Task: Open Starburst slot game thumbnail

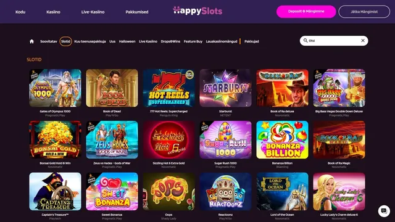Action: 225,88
